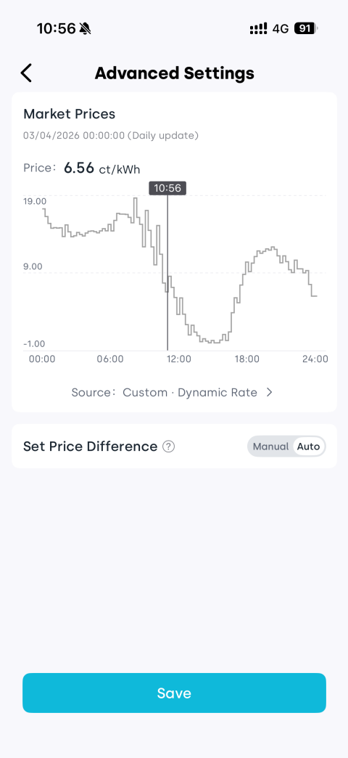
Task: Tap the Advanced Settings page title
Action: (174, 73)
